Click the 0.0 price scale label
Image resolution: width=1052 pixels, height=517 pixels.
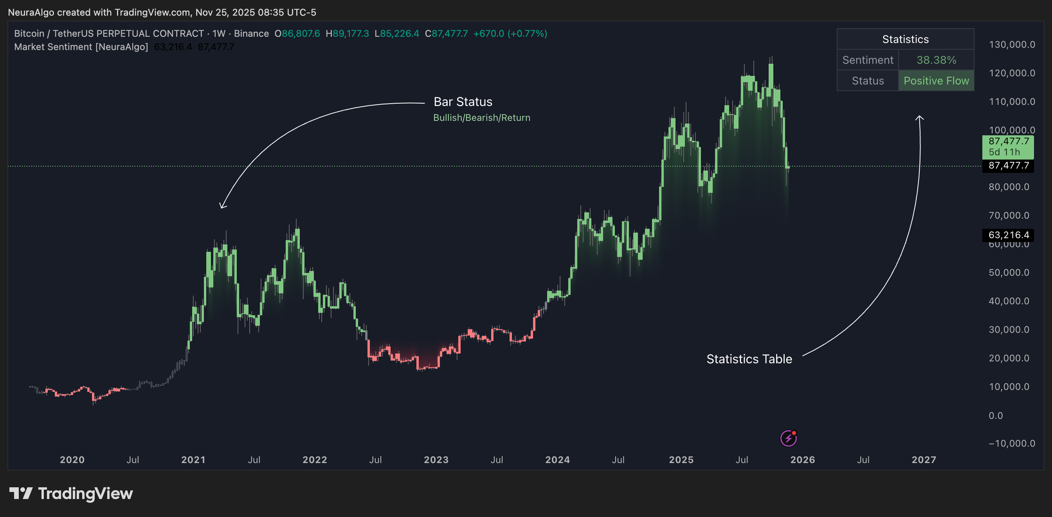(x=996, y=416)
